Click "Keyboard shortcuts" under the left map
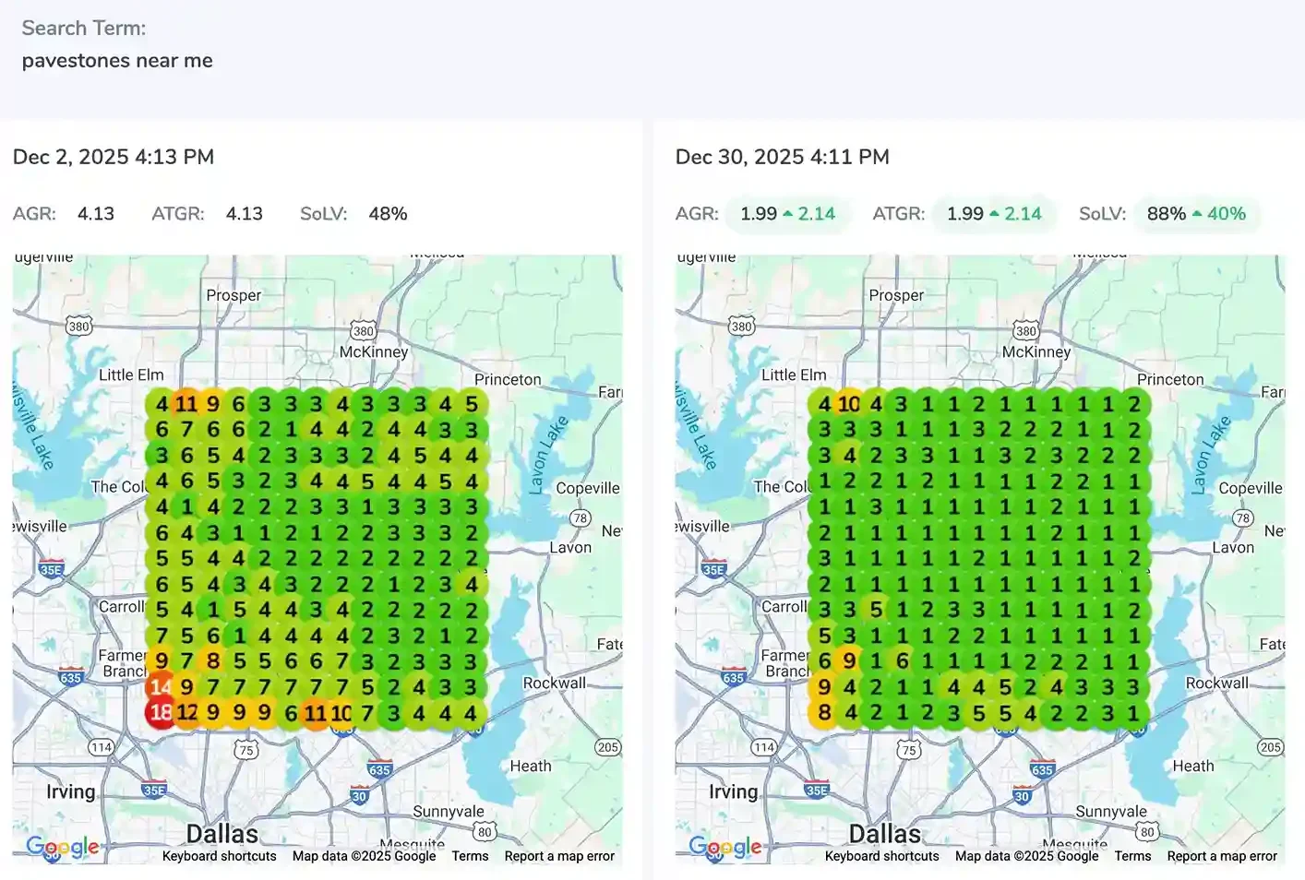The height and width of the screenshot is (880, 1305). coord(219,856)
